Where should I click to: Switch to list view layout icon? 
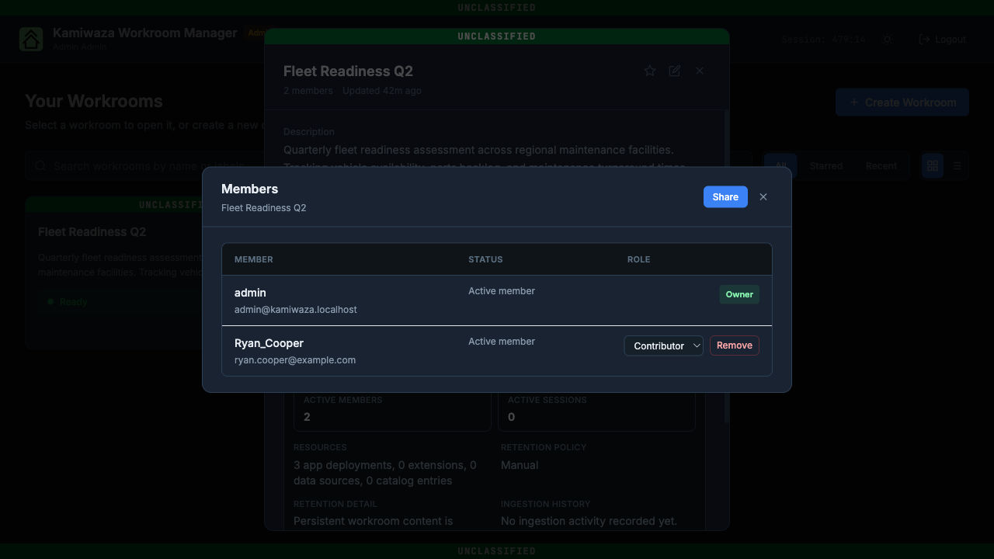pos(957,166)
